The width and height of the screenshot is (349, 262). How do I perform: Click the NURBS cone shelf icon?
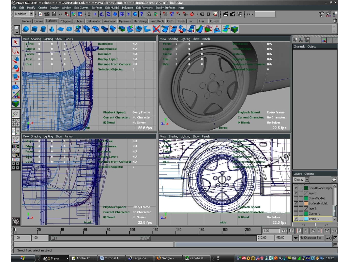tap(52, 29)
